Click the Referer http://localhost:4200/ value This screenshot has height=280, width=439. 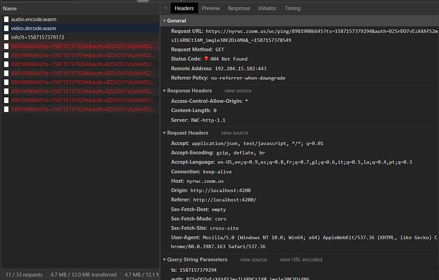tap(224, 200)
